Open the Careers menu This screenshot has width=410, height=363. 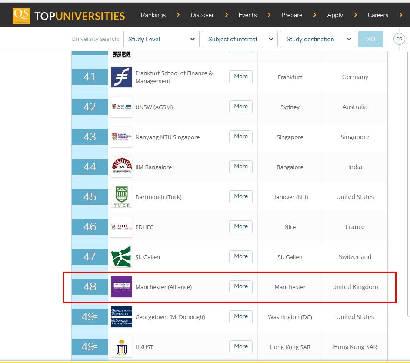click(378, 15)
